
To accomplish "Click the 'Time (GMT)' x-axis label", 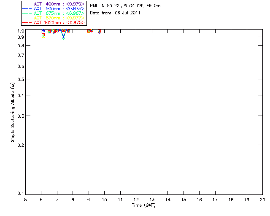I will [143, 205].
